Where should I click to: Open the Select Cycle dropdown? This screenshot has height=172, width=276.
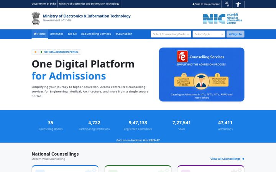tap(209, 34)
